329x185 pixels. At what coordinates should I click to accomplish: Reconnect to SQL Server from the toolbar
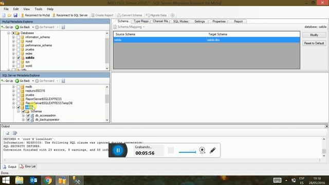(70, 15)
